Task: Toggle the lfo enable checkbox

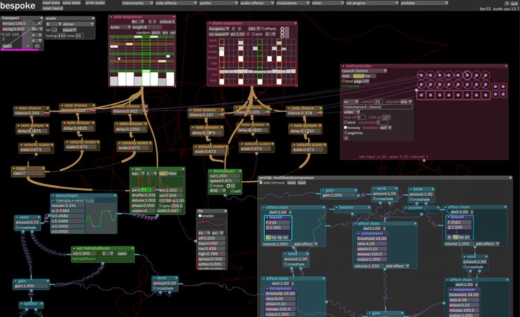Action: 201,215
